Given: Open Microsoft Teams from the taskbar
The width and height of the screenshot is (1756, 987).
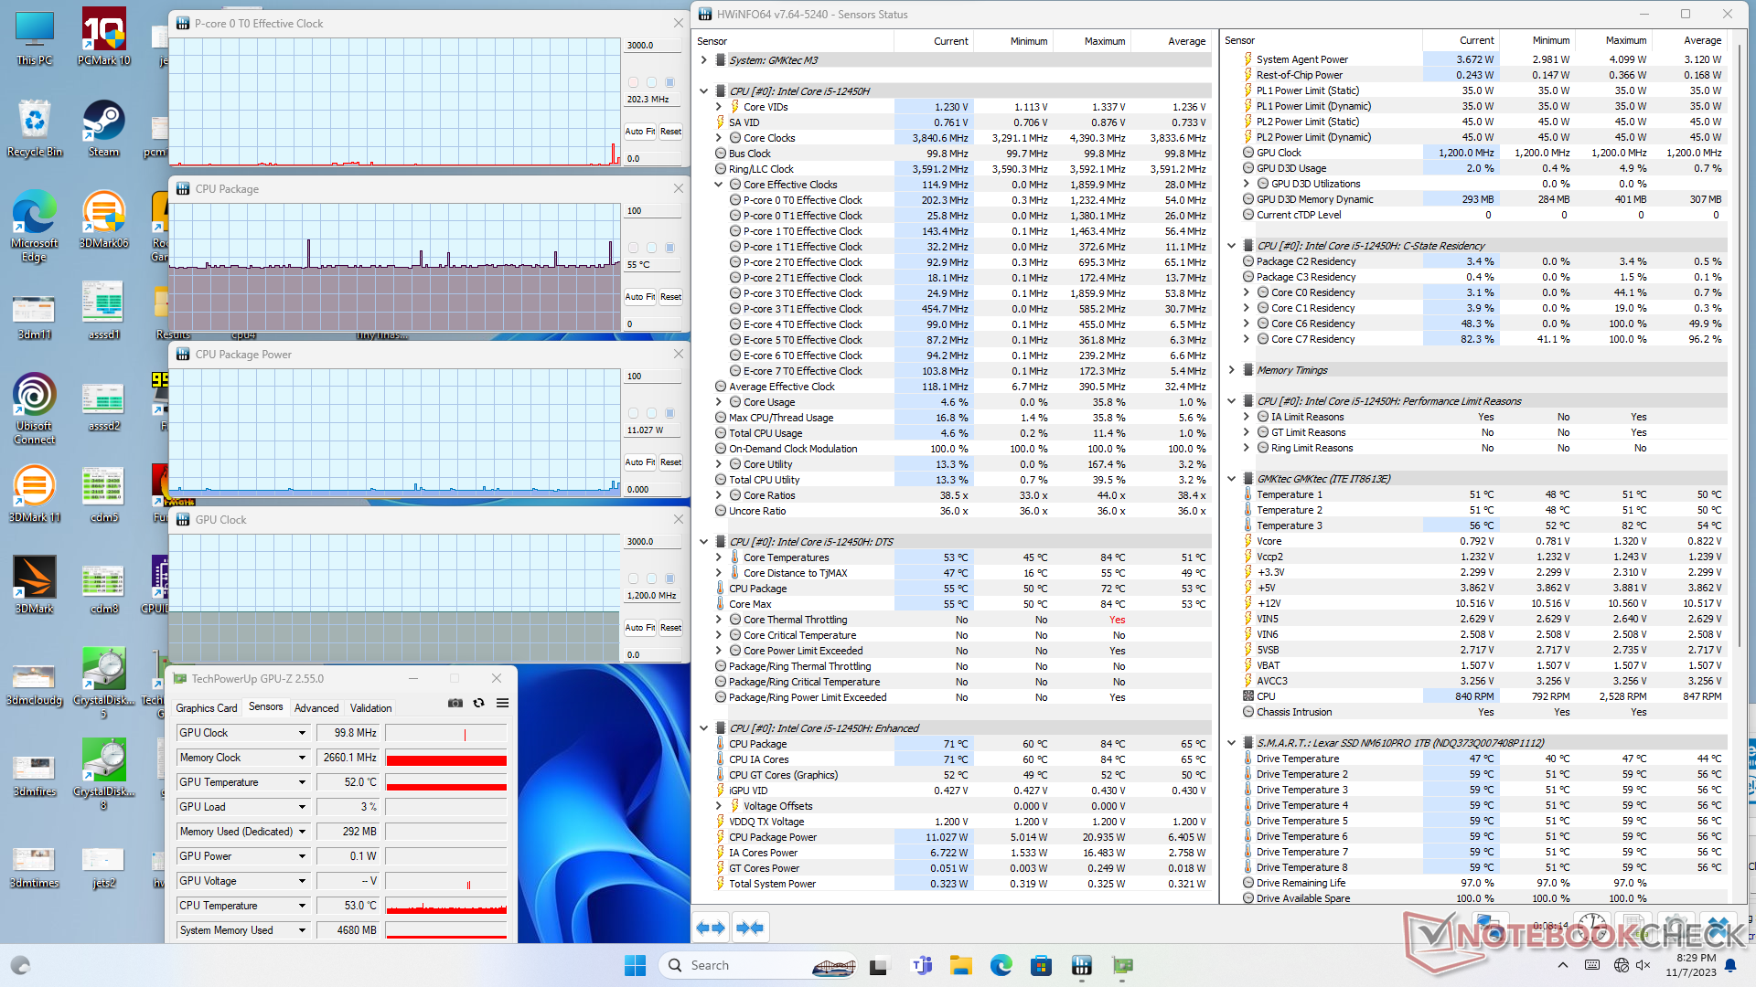Looking at the screenshot, I should [x=922, y=965].
